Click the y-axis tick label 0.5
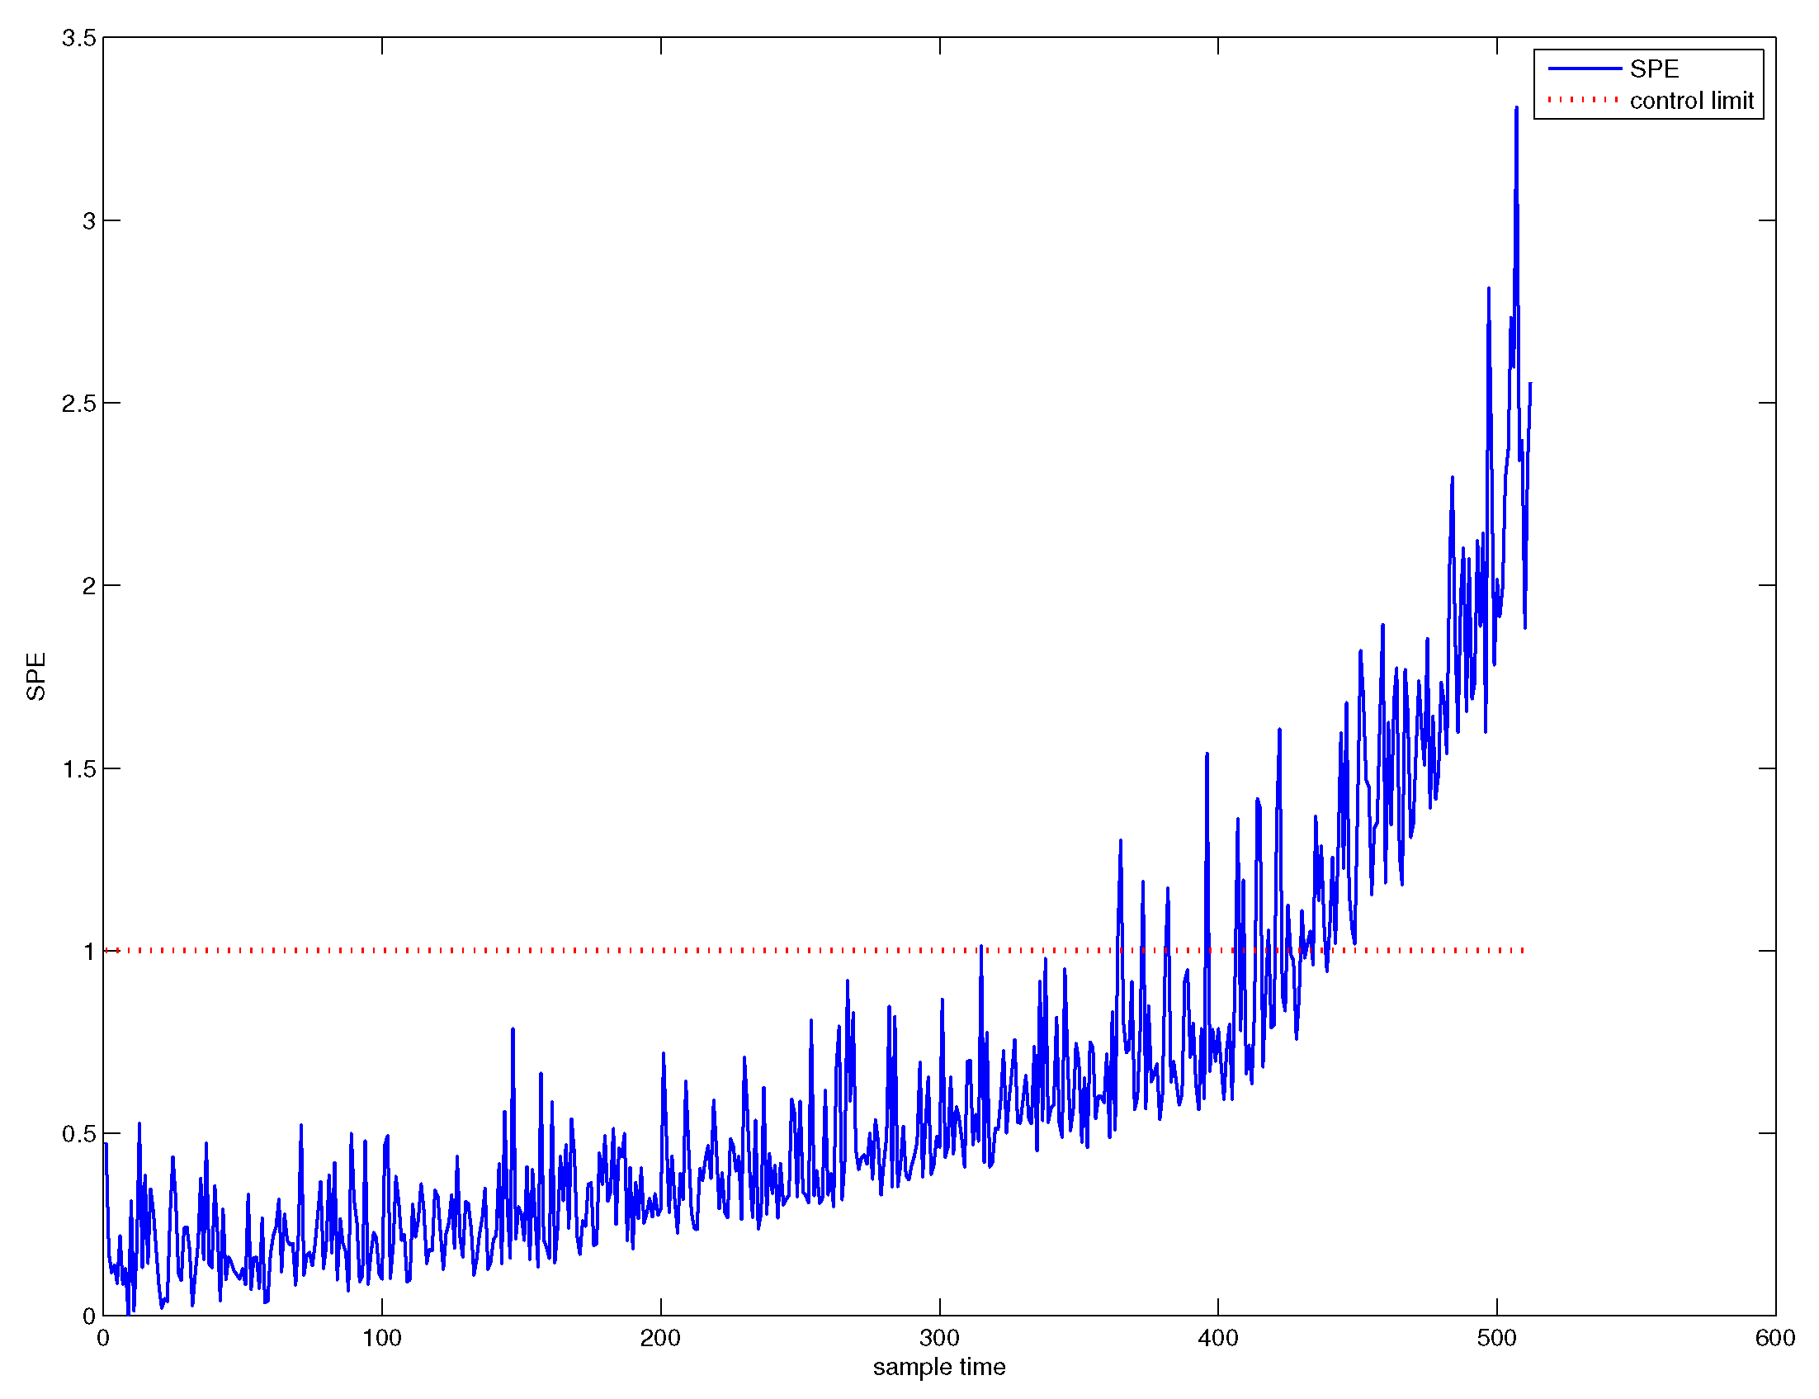This screenshot has width=1819, height=1399. [x=79, y=1134]
